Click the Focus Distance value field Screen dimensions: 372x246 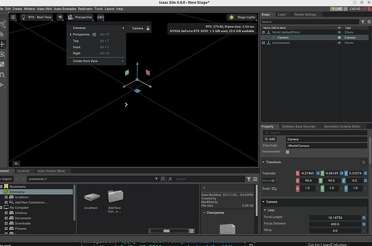(335, 224)
